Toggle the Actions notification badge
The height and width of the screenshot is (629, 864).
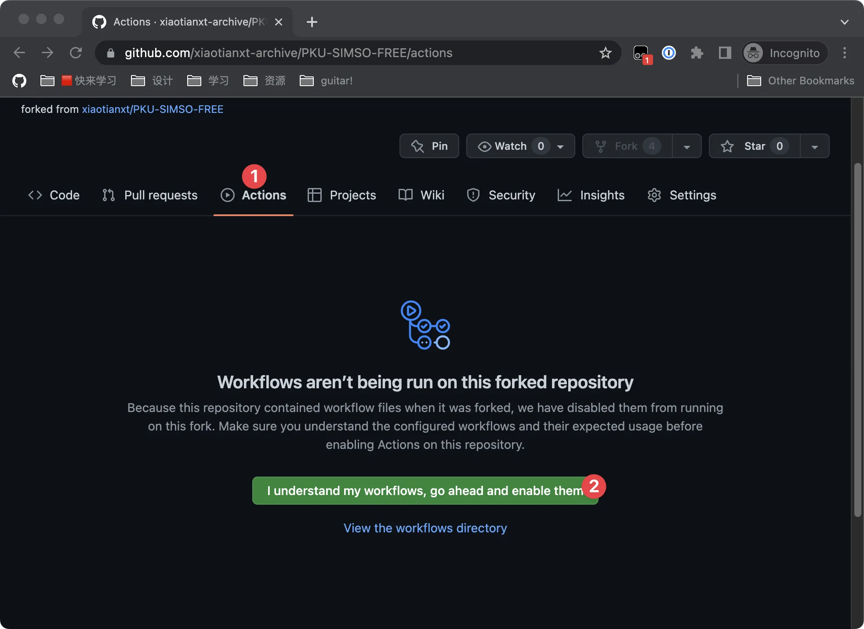click(254, 176)
